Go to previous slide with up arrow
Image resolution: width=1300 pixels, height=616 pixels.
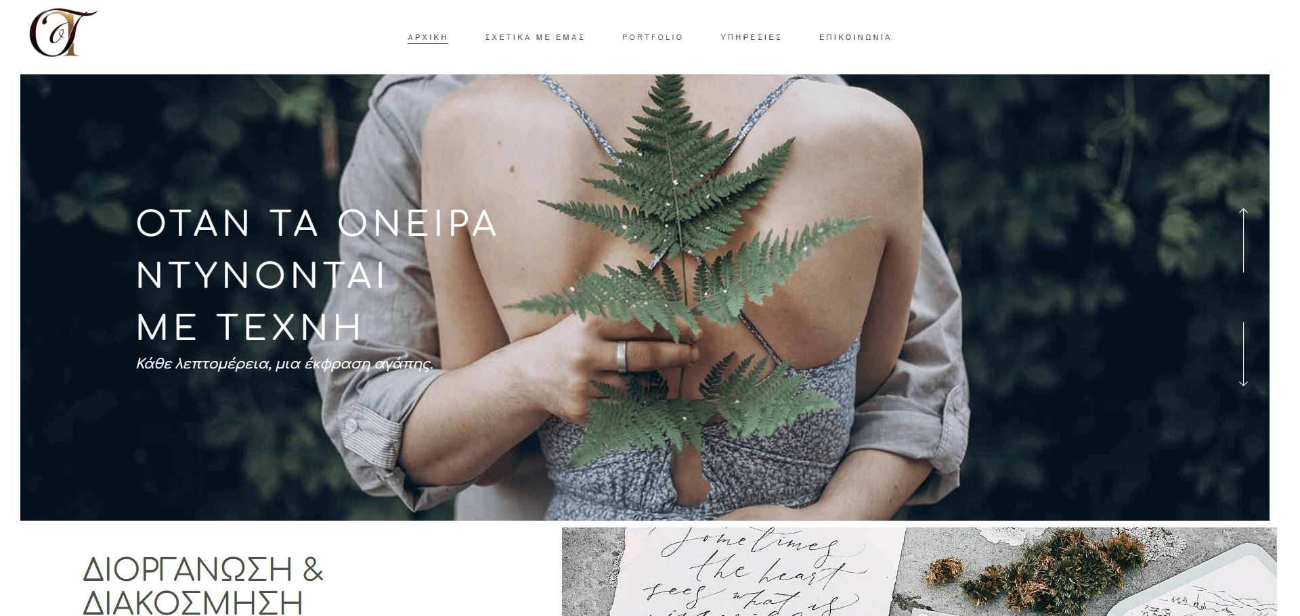tap(1243, 240)
